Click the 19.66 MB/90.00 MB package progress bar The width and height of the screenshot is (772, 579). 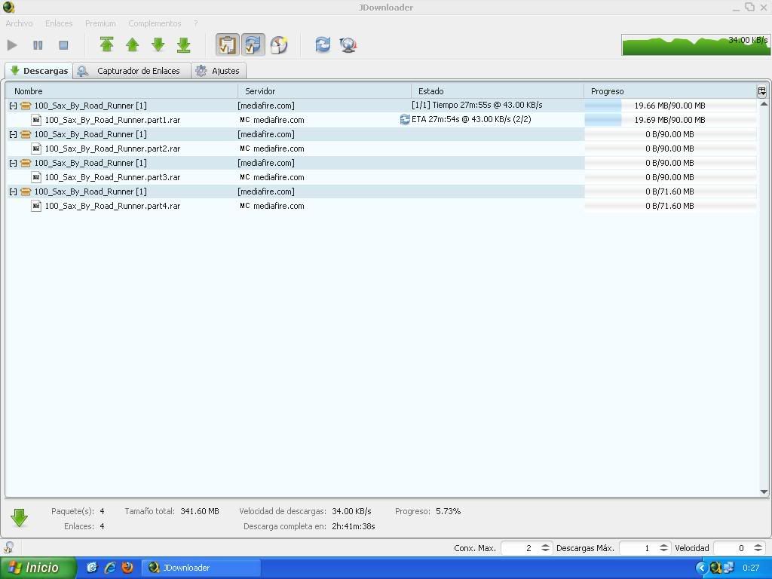pos(670,106)
